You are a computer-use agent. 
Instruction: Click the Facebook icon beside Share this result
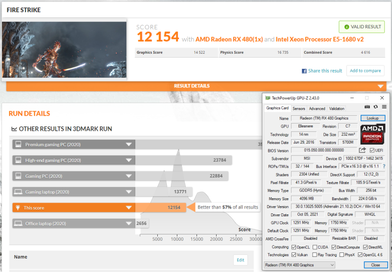(304, 71)
